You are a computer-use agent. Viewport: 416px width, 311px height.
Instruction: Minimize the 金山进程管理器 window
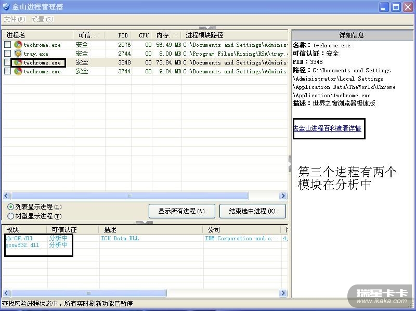383,7
